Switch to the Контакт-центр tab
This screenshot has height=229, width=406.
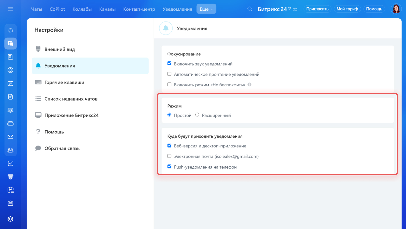(139, 9)
